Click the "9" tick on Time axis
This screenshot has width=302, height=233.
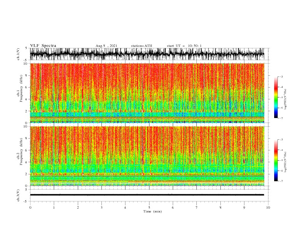click(244, 207)
